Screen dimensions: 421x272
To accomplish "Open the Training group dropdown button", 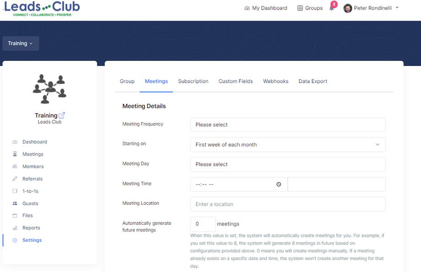I will click(x=21, y=43).
